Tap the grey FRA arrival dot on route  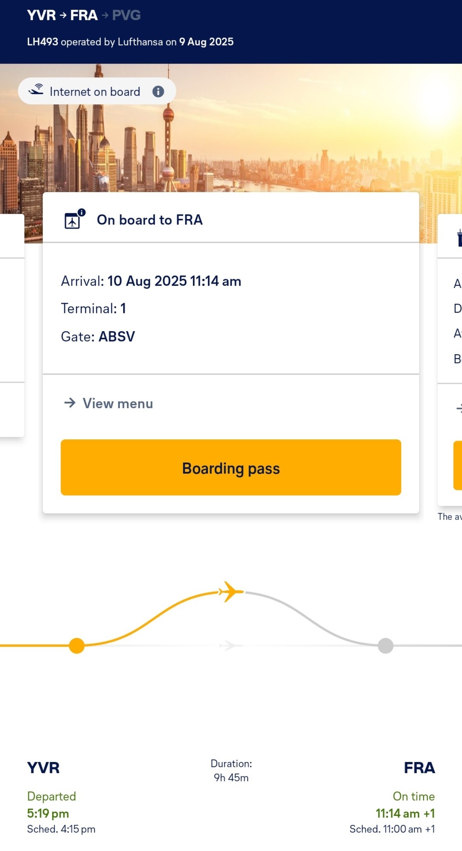(x=385, y=646)
